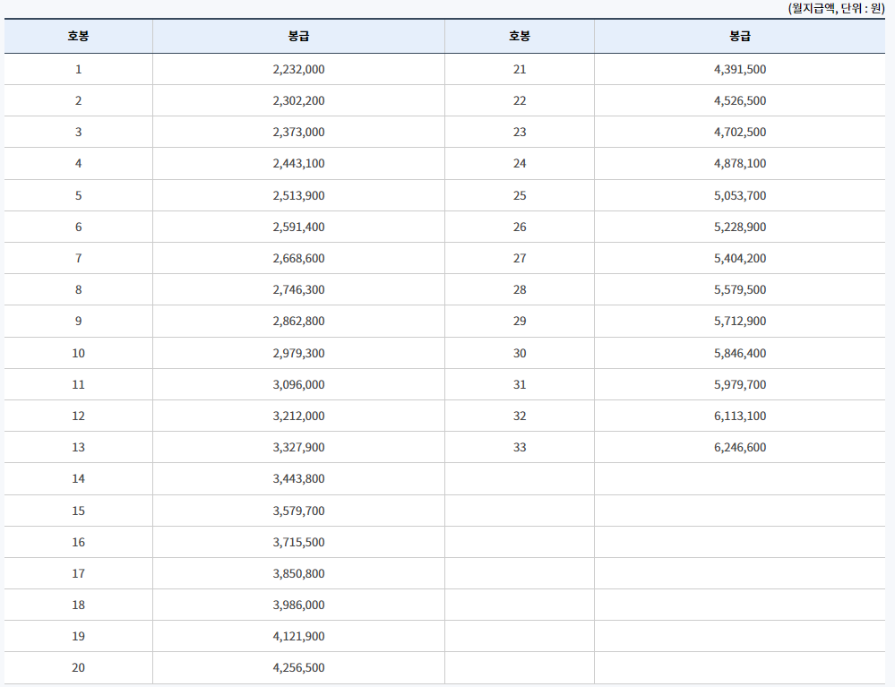The height and width of the screenshot is (687, 895).
Task: Select the amount 2,668,600
Action: (298, 259)
